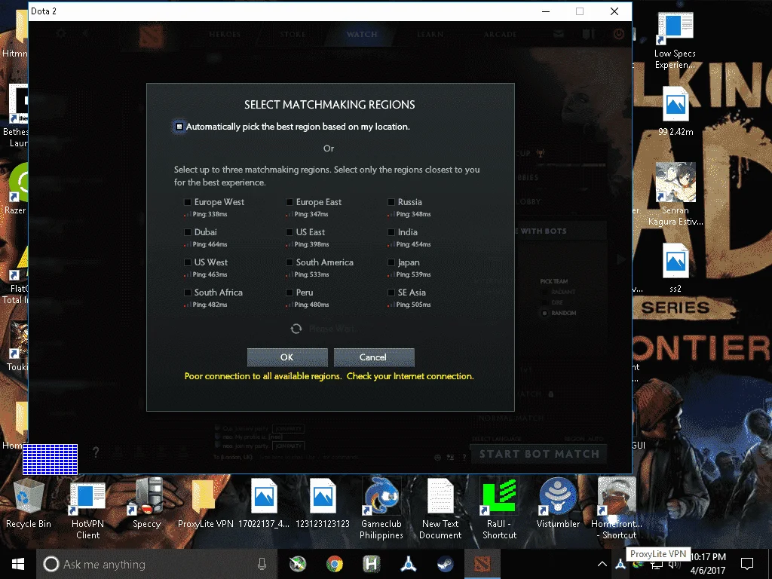
Task: Confirm region selection with OK
Action: coord(287,357)
